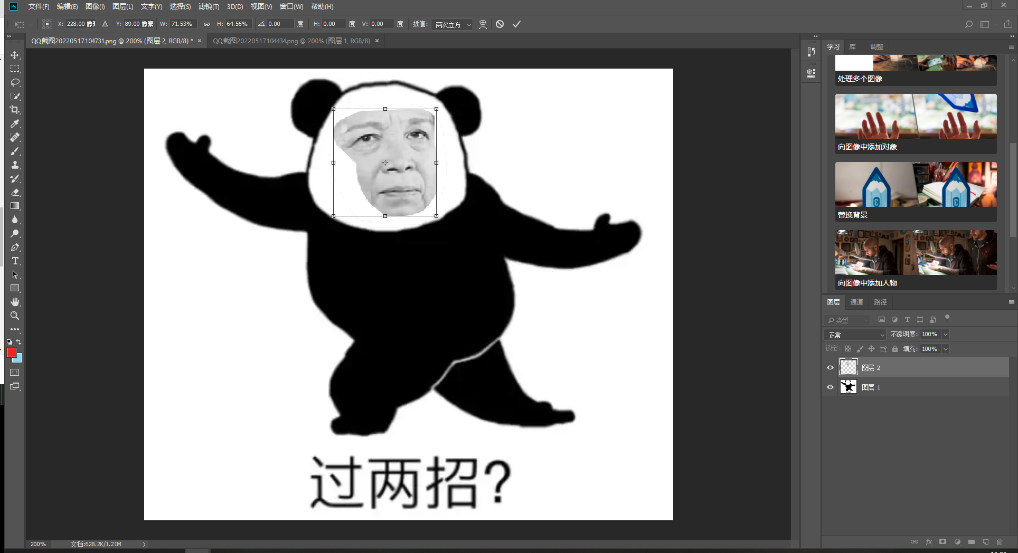Image resolution: width=1018 pixels, height=553 pixels.
Task: Open the Layers panel menu
Action: click(x=1011, y=302)
